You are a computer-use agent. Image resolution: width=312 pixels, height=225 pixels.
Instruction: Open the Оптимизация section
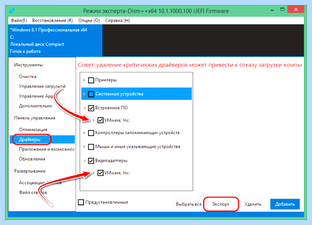pyautogui.click(x=33, y=130)
